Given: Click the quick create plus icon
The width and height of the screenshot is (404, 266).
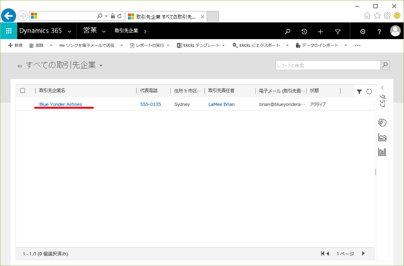Looking at the screenshot, I should [x=320, y=32].
